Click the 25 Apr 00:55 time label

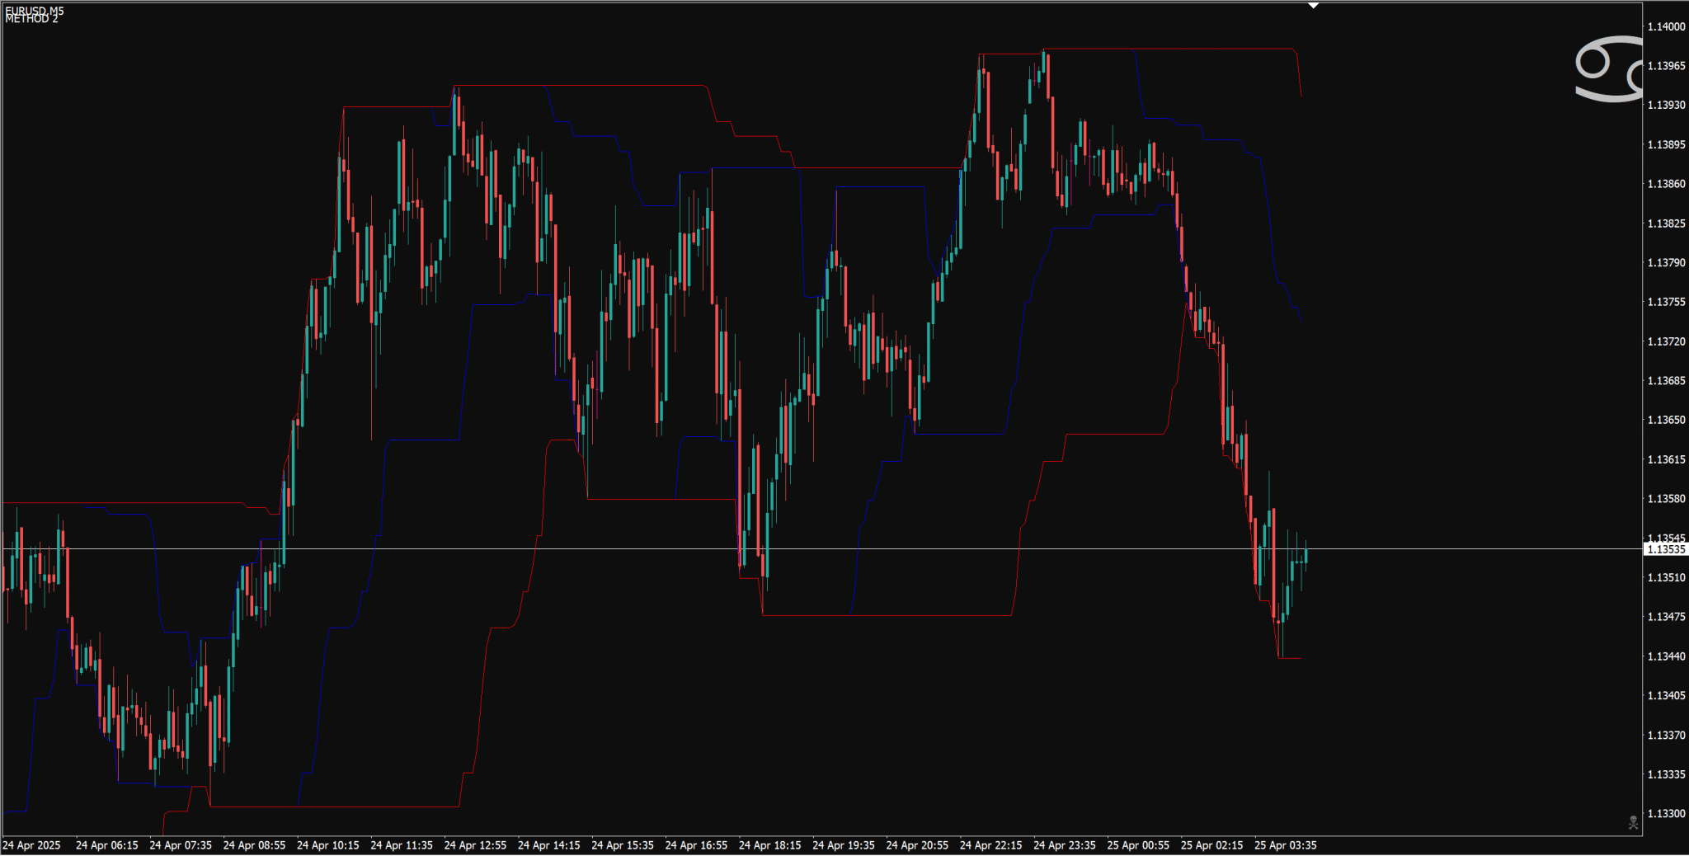point(1138,845)
